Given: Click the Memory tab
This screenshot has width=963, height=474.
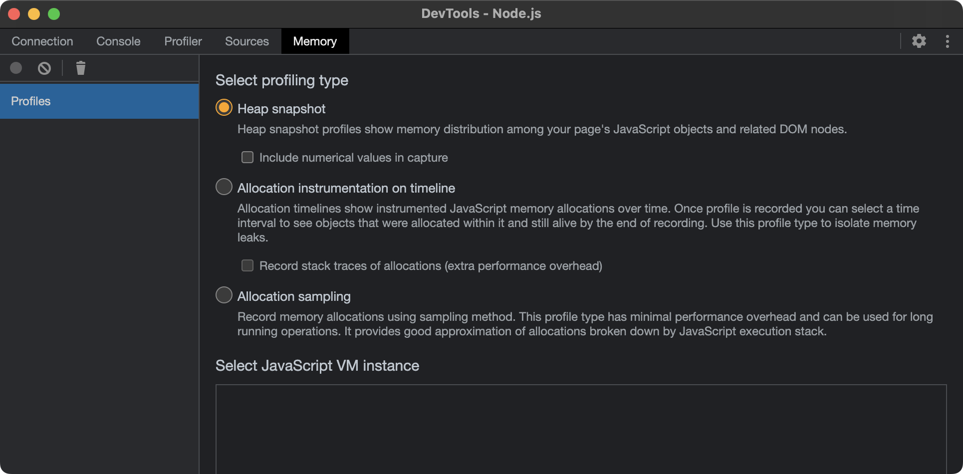Looking at the screenshot, I should tap(315, 41).
